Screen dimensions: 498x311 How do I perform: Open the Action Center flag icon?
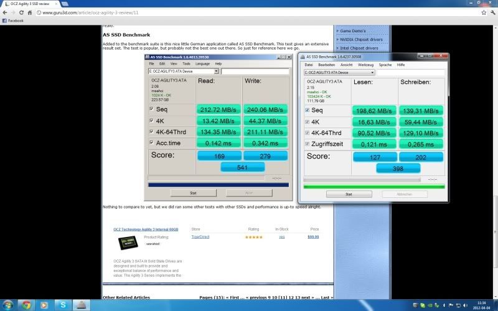pyautogui.click(x=451, y=305)
